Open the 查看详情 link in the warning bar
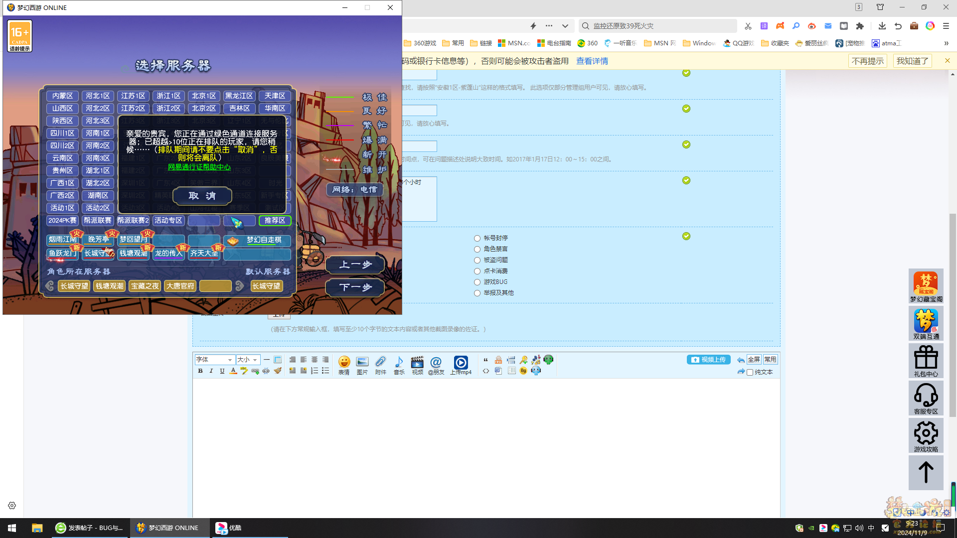Image resolution: width=957 pixels, height=538 pixels. [x=592, y=61]
